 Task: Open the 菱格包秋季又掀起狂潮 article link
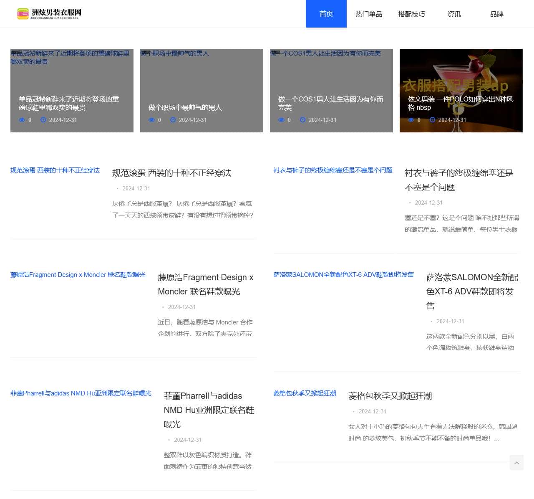[305, 393]
